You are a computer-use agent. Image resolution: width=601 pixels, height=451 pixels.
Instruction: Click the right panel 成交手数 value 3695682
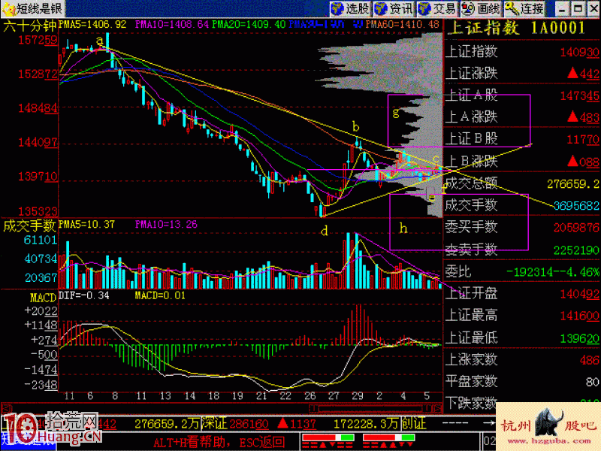pyautogui.click(x=576, y=206)
